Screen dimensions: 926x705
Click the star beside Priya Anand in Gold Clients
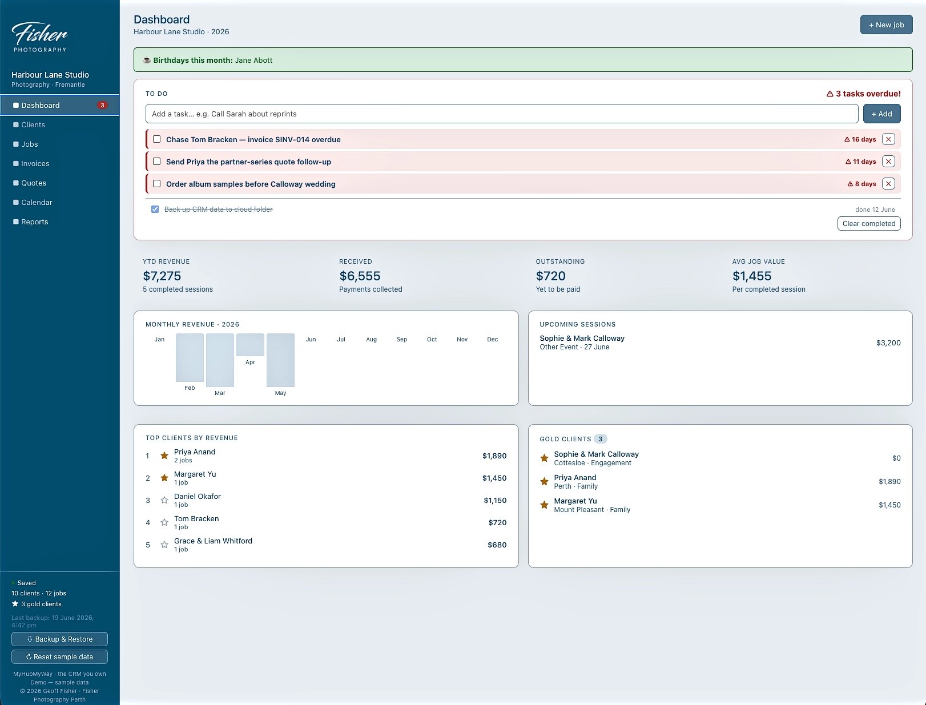coord(544,481)
